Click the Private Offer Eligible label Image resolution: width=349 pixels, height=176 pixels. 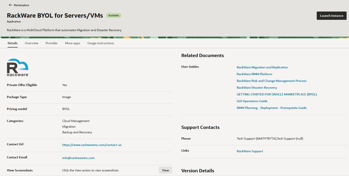point(22,85)
